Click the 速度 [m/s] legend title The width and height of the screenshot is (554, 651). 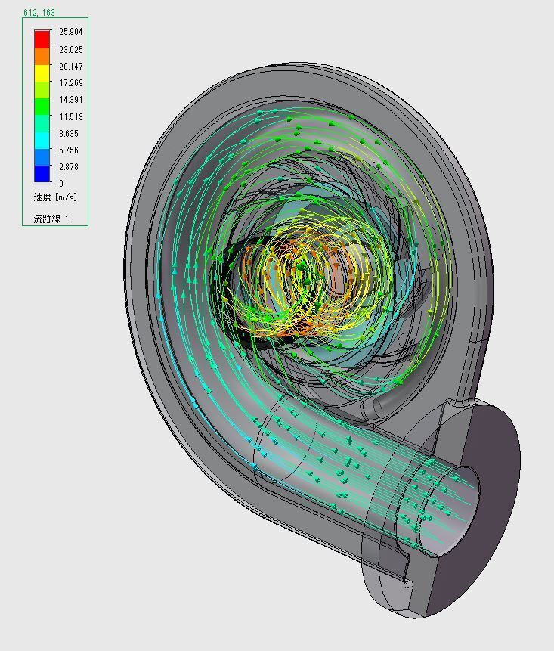click(x=55, y=197)
